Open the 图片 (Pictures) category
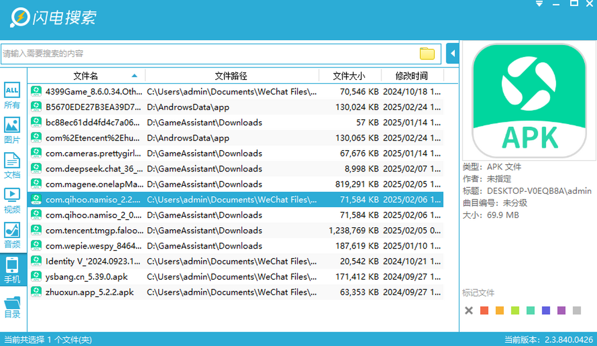This screenshot has height=346, width=597. [x=12, y=130]
